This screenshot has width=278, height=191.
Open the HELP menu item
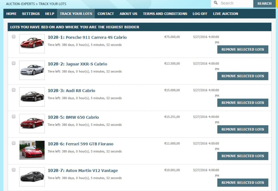[x=50, y=14]
